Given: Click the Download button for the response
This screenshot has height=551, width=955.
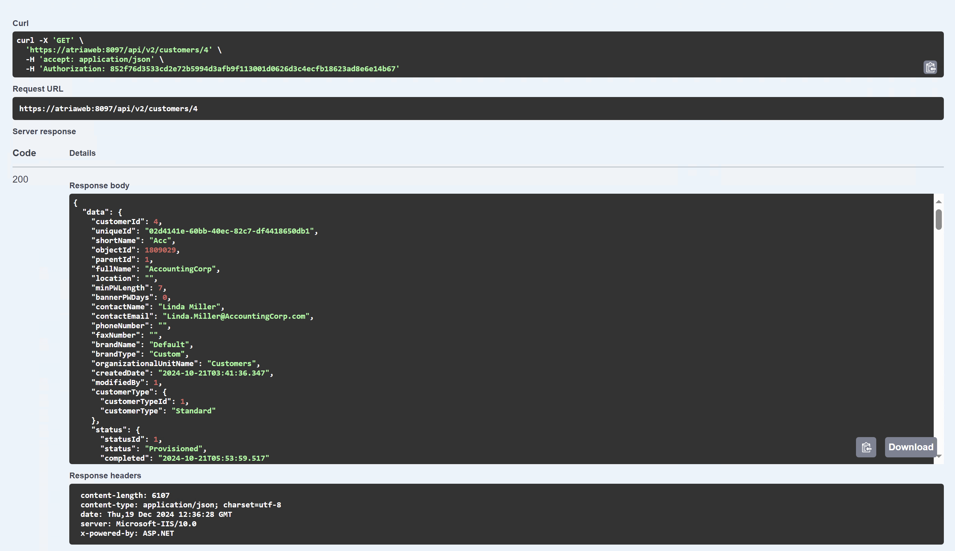Looking at the screenshot, I should [910, 447].
